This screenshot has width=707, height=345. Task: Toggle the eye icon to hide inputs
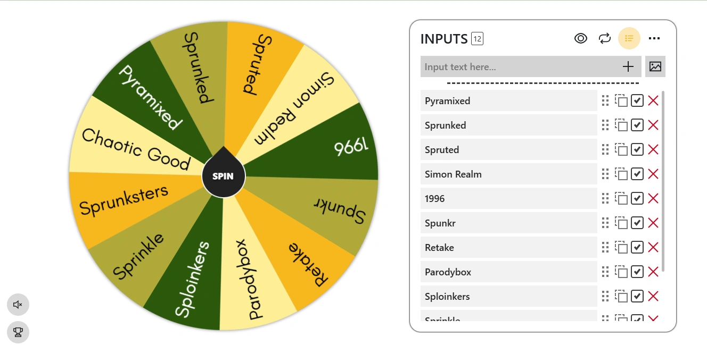581,38
